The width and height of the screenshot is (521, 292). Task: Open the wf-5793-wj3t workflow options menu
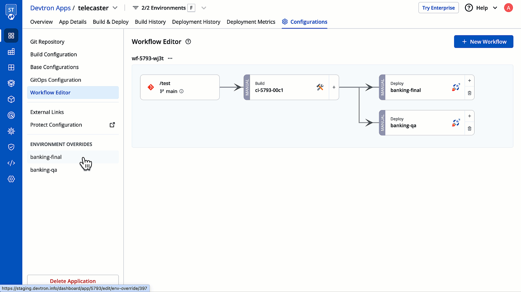coord(170,58)
